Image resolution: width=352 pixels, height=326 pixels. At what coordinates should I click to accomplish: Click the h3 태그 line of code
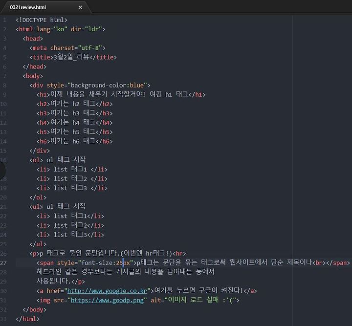coord(74,113)
